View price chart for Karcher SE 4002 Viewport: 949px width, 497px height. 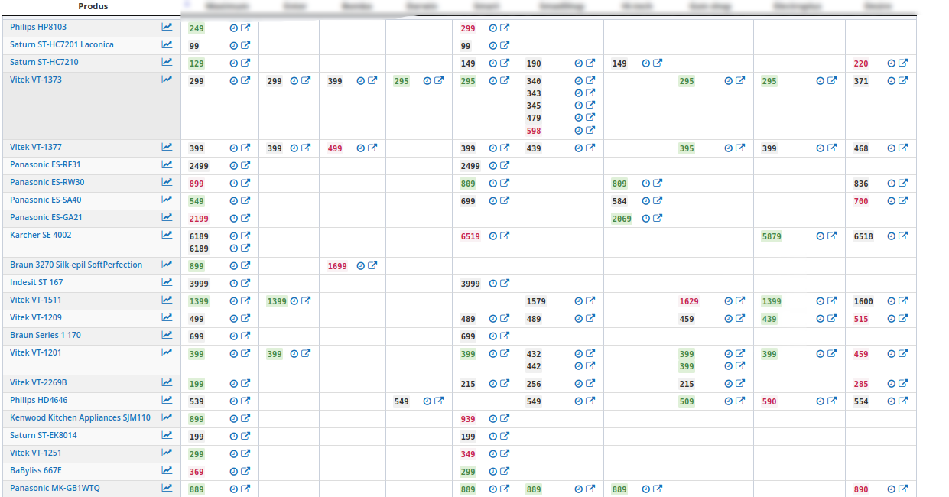pos(167,235)
